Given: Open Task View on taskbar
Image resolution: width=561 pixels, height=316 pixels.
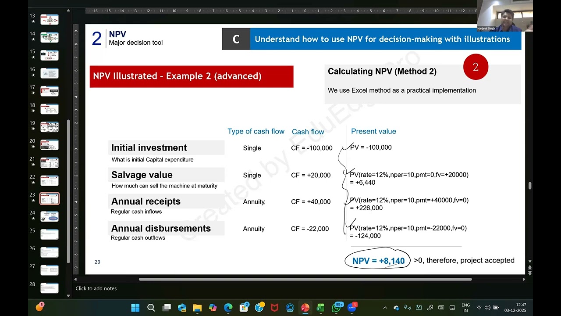Looking at the screenshot, I should (167, 308).
